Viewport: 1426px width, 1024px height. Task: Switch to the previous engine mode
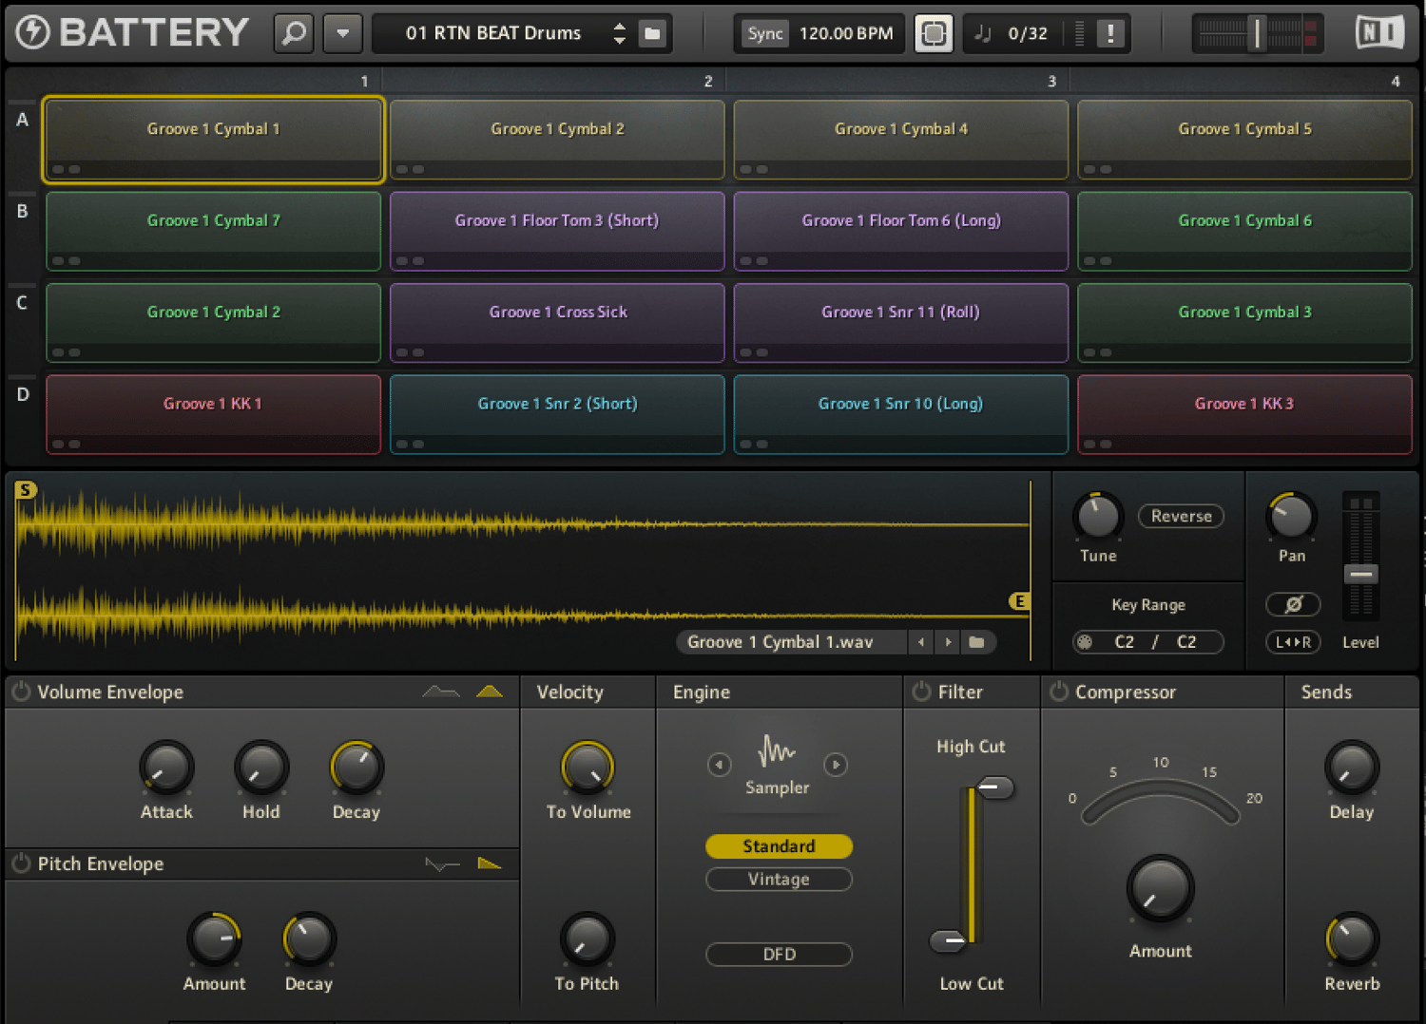[x=719, y=765]
